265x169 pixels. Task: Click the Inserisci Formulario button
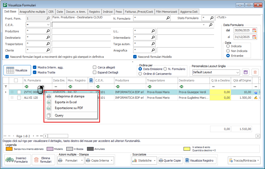(x=18, y=160)
